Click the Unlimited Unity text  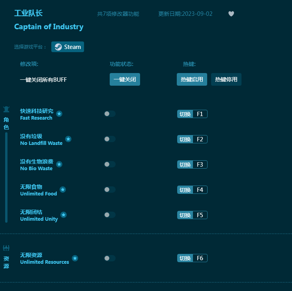[39, 219]
